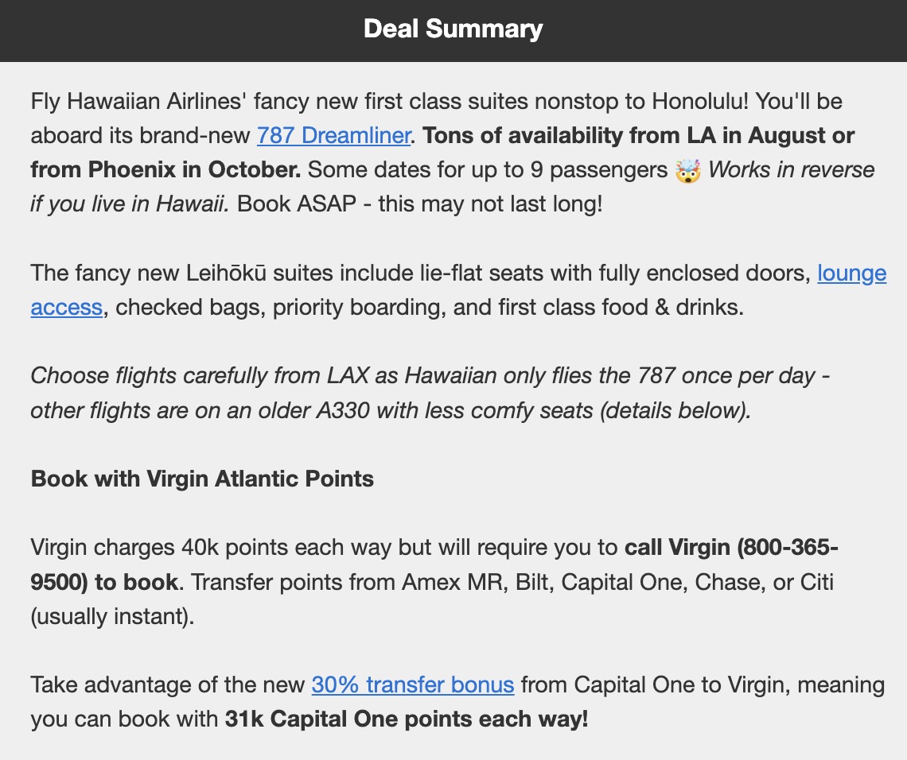907x760 pixels.
Task: Click the Book ASAP sentence
Action: tap(420, 204)
